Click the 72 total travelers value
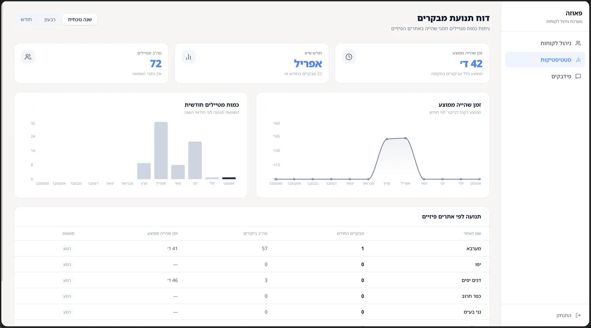591x328 pixels. coord(156,64)
